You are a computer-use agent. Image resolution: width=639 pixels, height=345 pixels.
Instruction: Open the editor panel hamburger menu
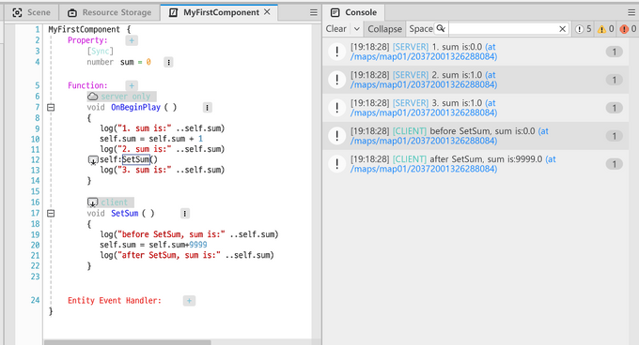(313, 12)
